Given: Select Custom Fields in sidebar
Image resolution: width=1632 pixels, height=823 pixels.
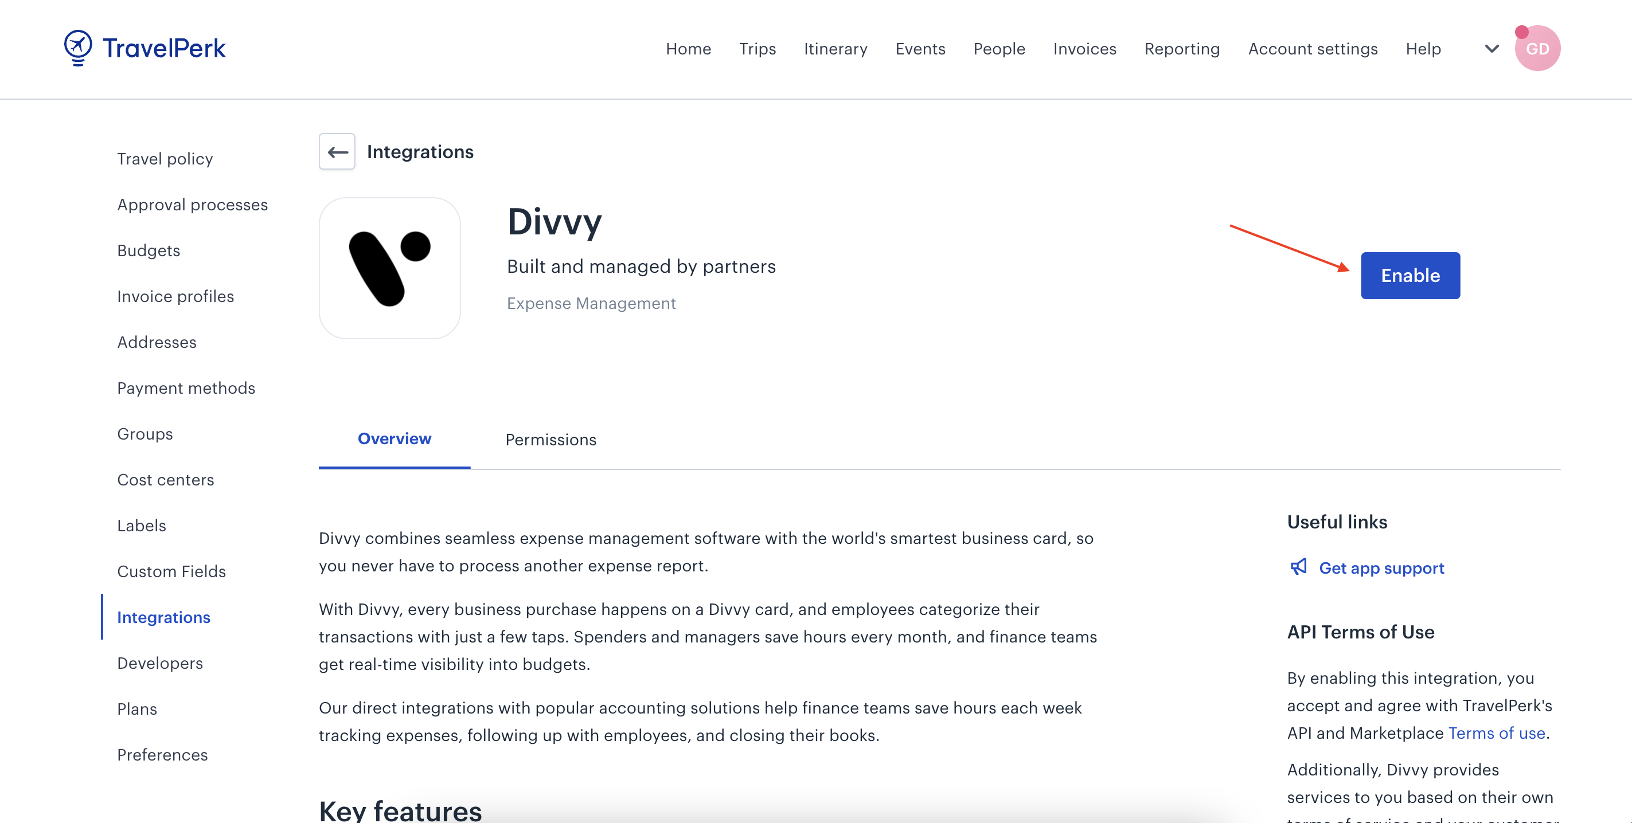Looking at the screenshot, I should click(x=171, y=571).
